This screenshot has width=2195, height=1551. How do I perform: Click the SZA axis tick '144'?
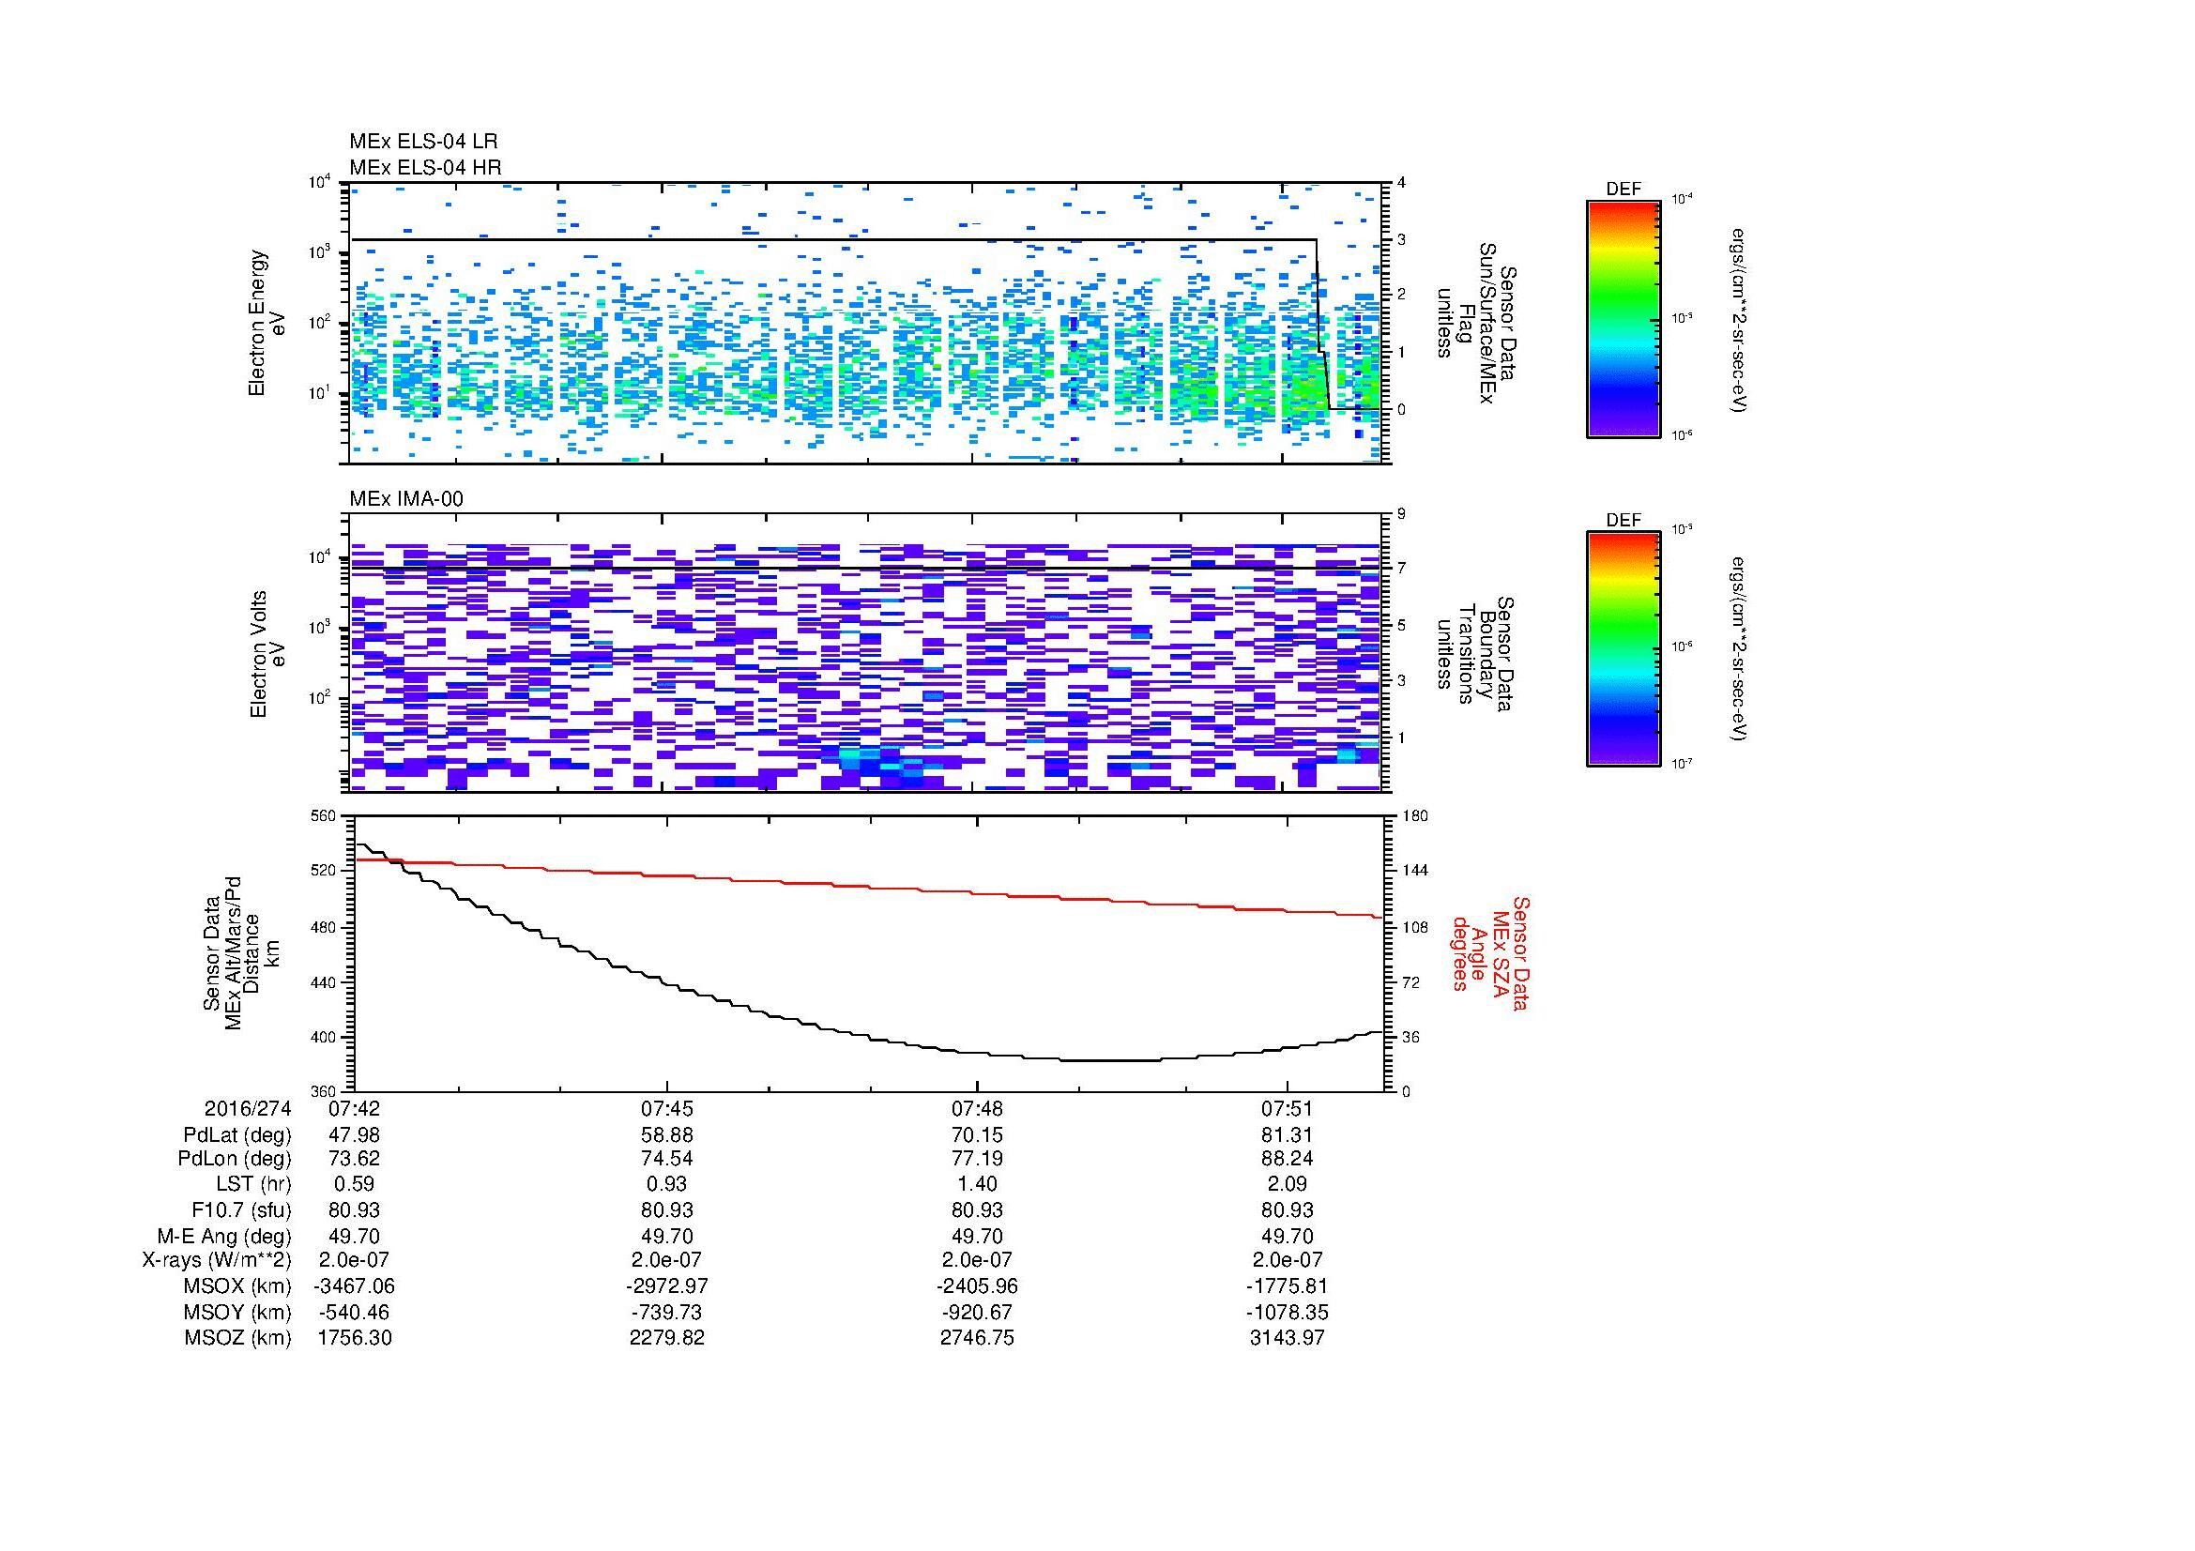[1415, 871]
